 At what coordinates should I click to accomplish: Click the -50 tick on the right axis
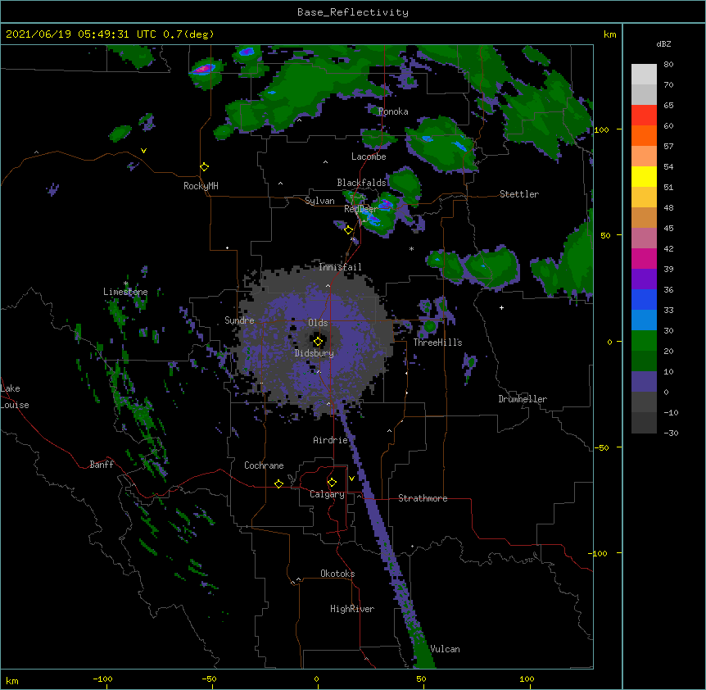coord(601,447)
